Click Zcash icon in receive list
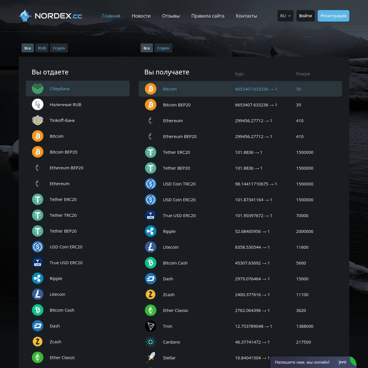This screenshot has height=368, width=368. [151, 294]
